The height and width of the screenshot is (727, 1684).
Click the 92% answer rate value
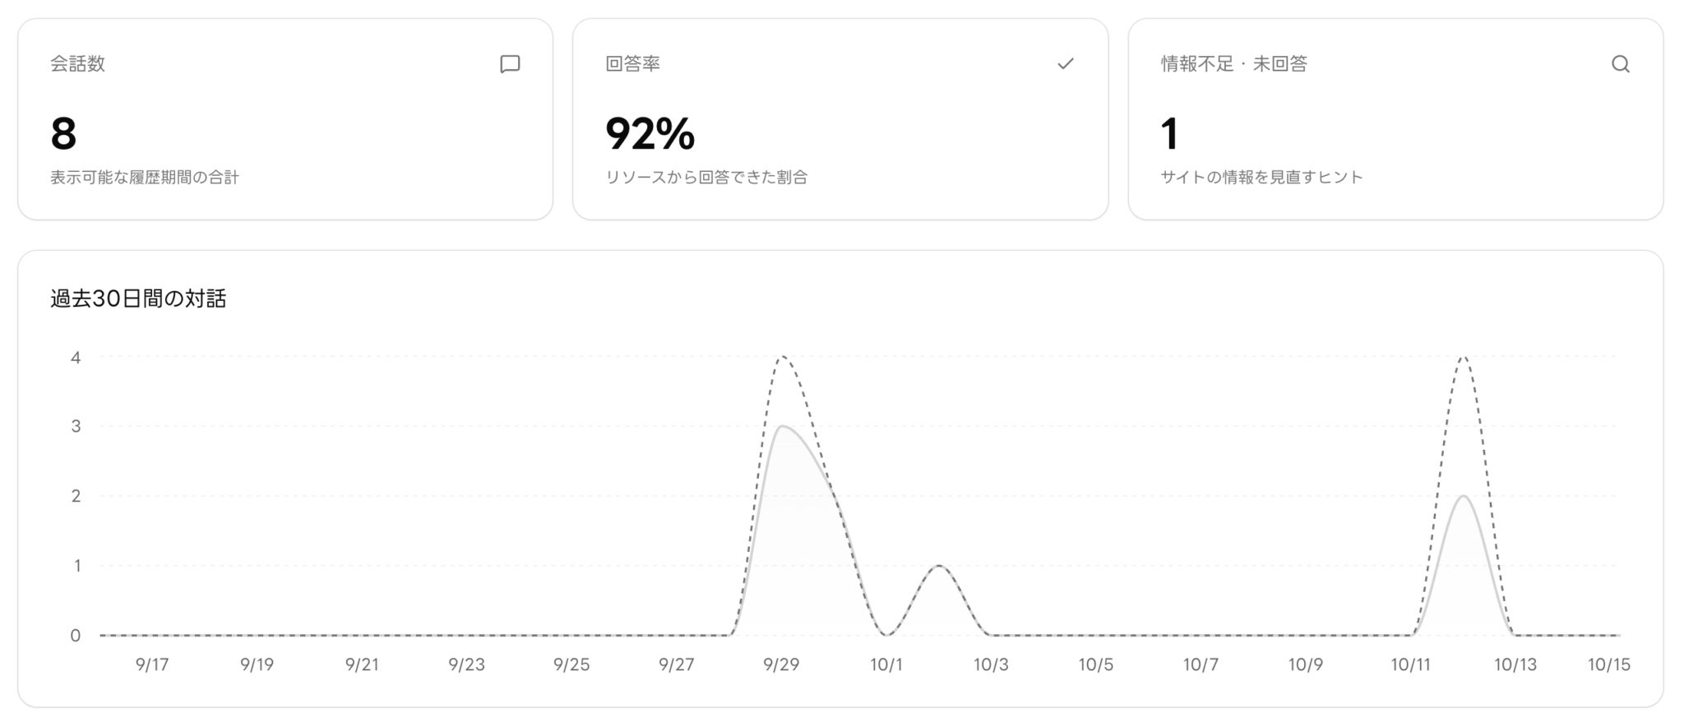coord(650,134)
